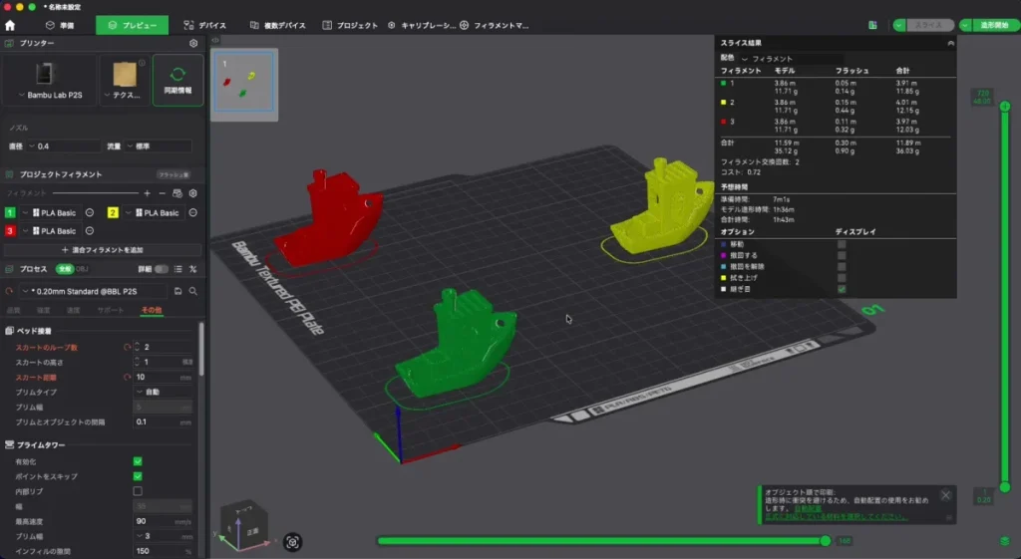The height and width of the screenshot is (559, 1021).
Task: Toggle 撤回を解除 display checkbox
Action: pyautogui.click(x=842, y=266)
